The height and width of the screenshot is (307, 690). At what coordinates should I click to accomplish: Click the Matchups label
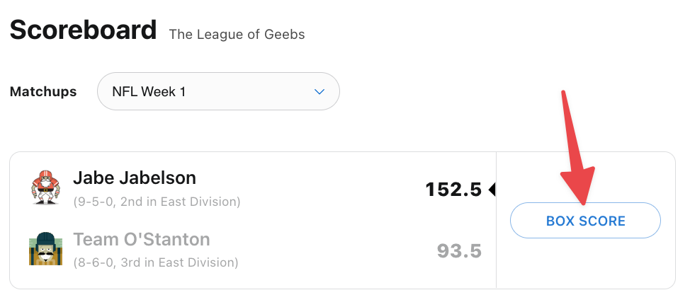pyautogui.click(x=43, y=92)
